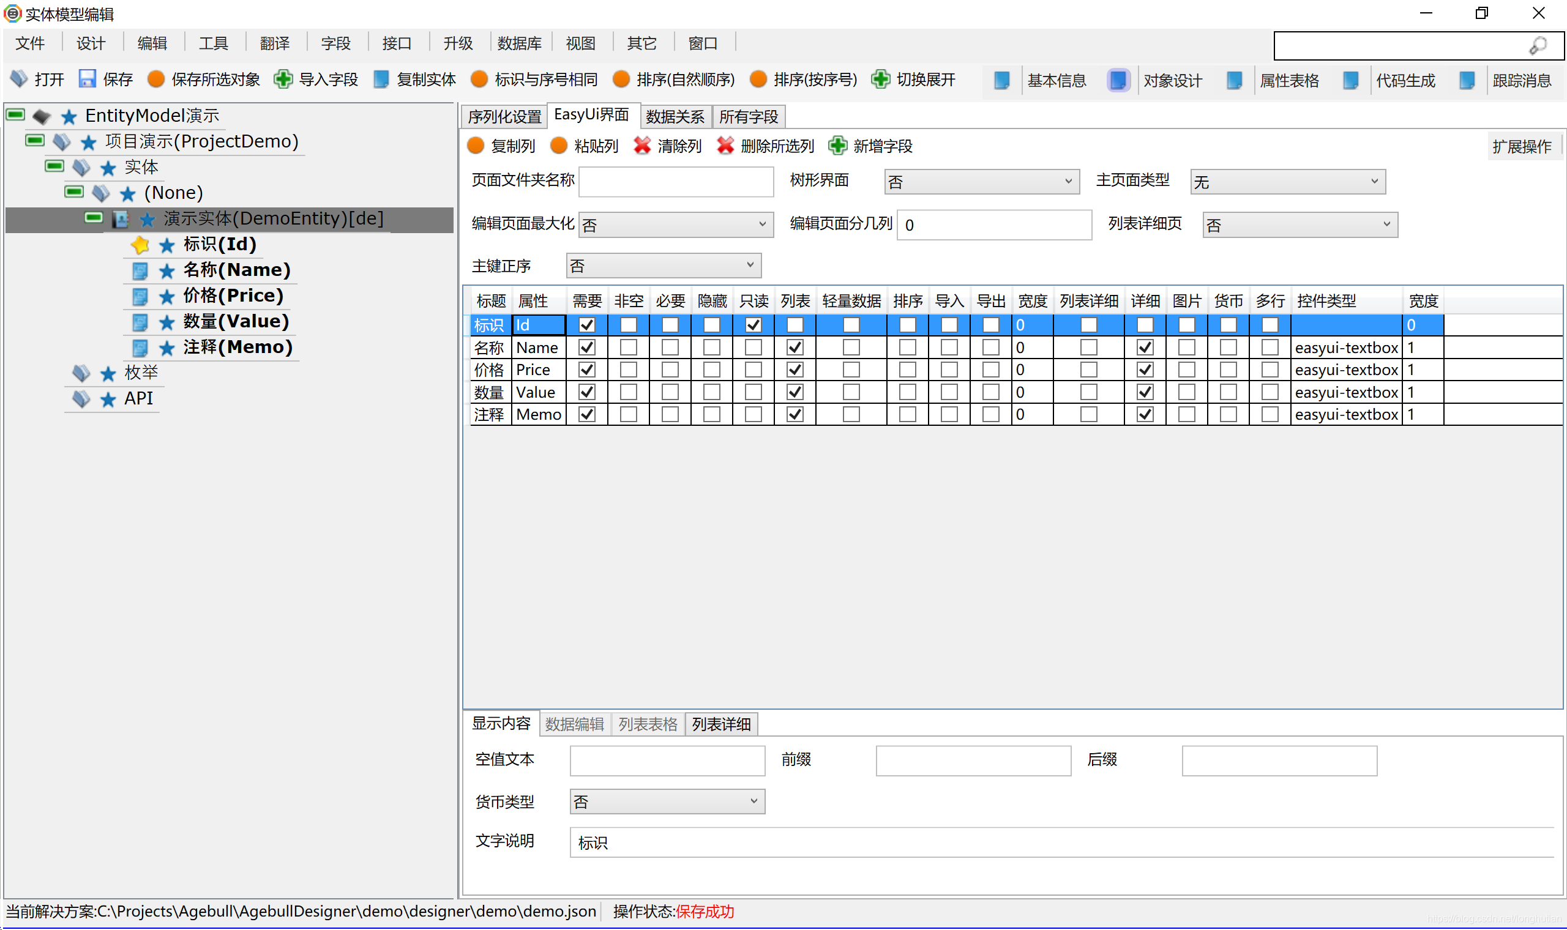
Task: Click the 文字说明 input field
Action: tap(1062, 843)
